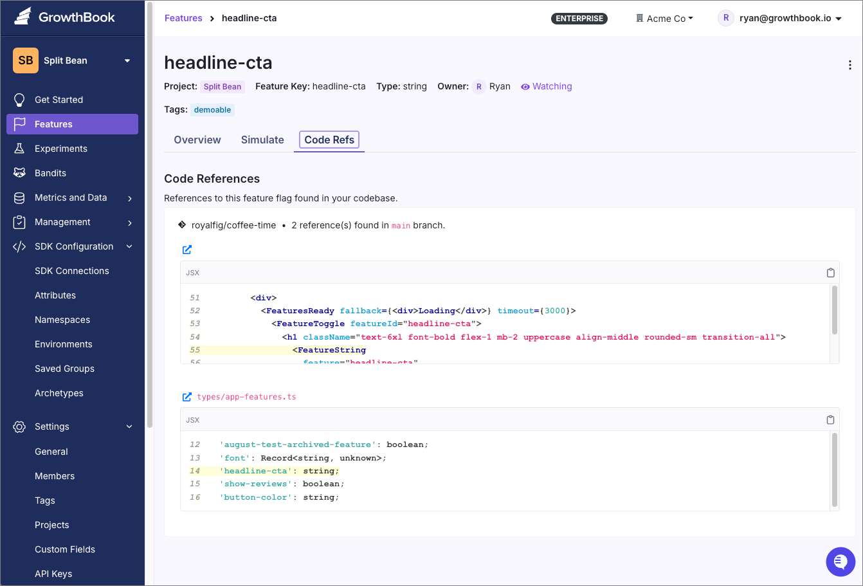
Task: Open the Simulate tab
Action: click(262, 140)
